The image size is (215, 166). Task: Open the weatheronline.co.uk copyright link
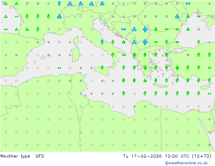coord(187,163)
